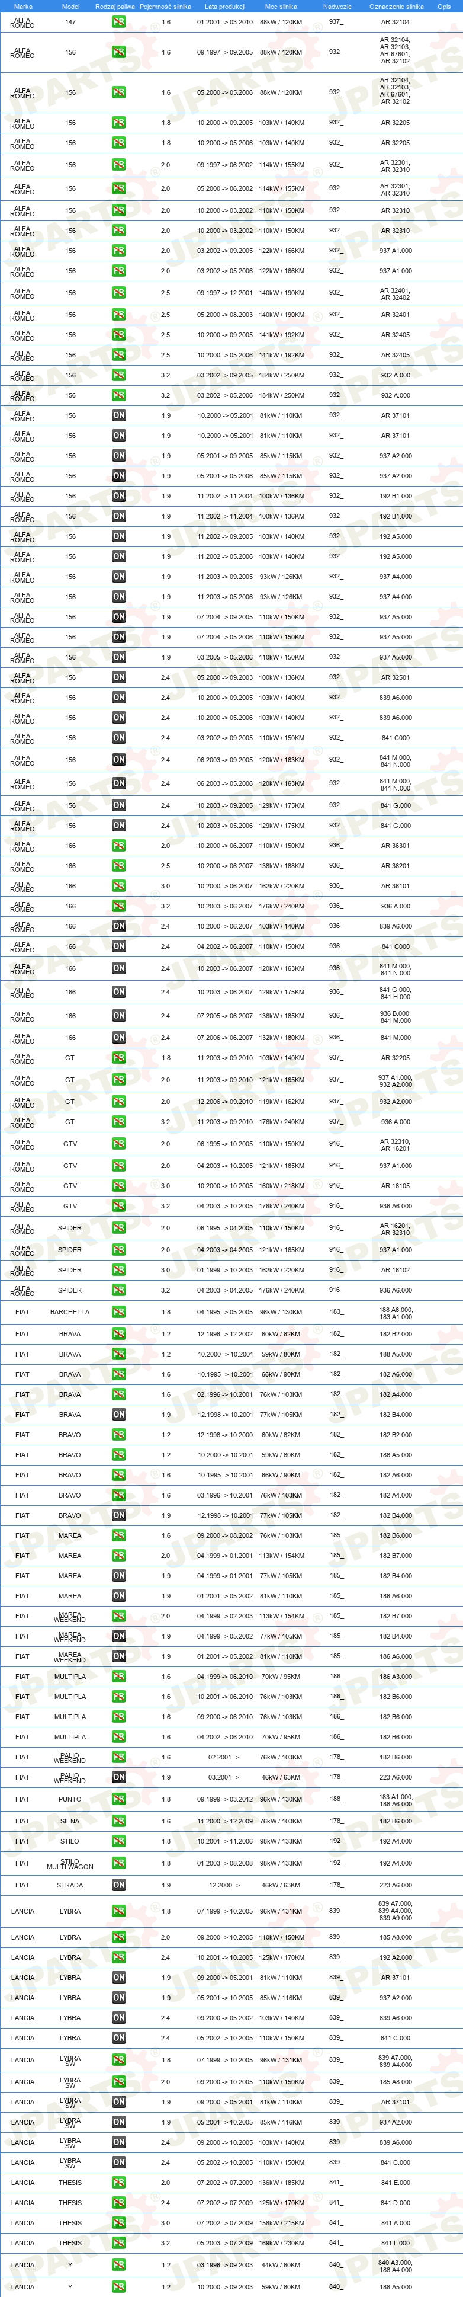Click petrol icon in Alfa GTV 3.0 row
Viewport: 463px width, 2297px height.
pyautogui.click(x=118, y=1186)
